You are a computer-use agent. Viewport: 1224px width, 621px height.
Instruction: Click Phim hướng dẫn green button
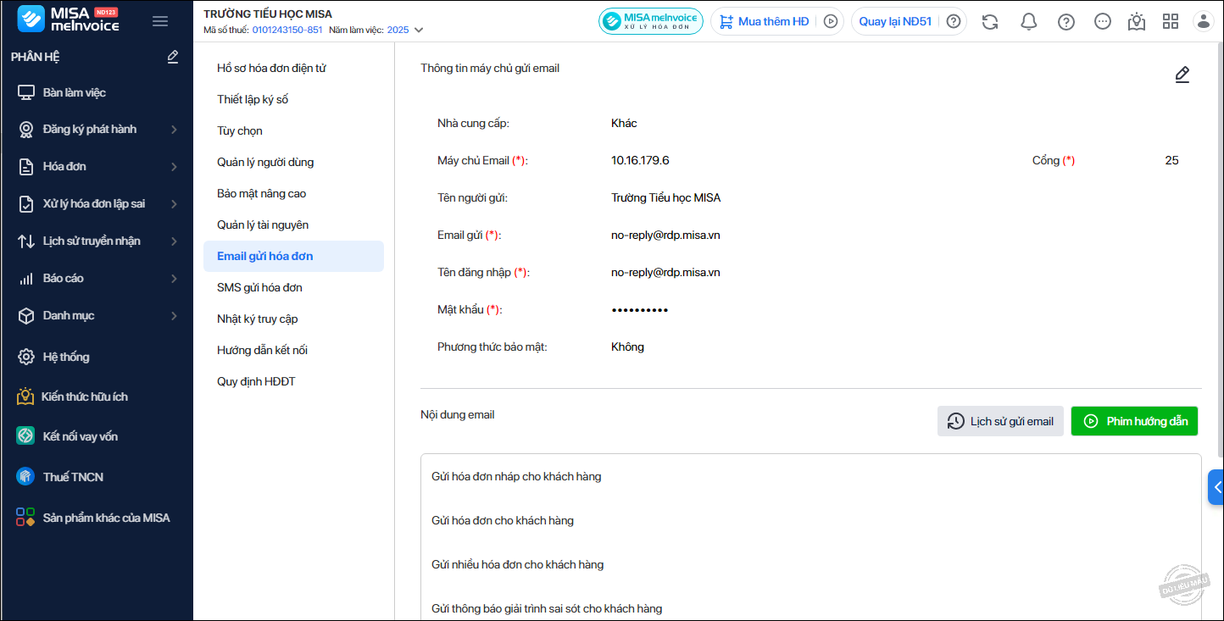click(x=1134, y=421)
